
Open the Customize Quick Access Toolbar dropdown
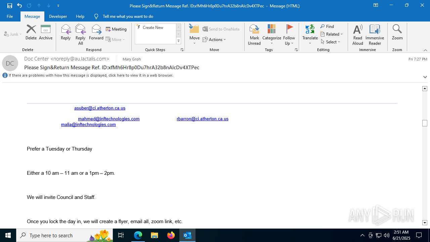pos(58,6)
